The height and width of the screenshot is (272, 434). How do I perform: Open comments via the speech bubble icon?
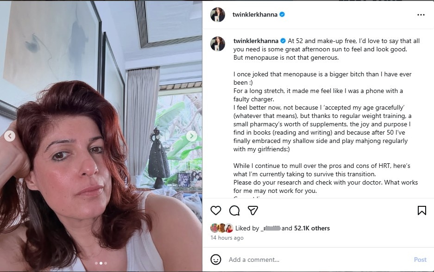(234, 210)
